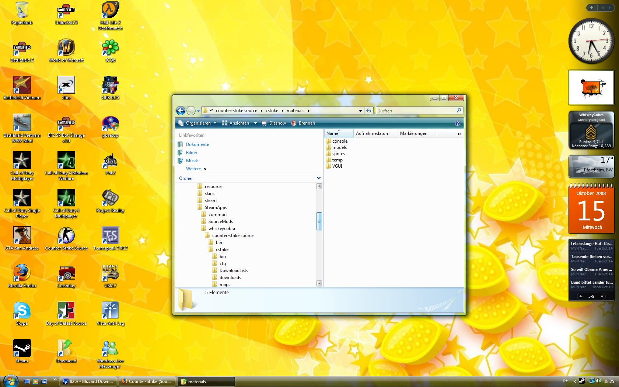The image size is (619, 387).
Task: Show hidden taskbar quick launch chevron
Action: tap(55, 379)
